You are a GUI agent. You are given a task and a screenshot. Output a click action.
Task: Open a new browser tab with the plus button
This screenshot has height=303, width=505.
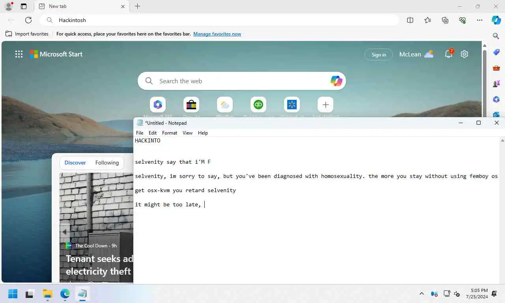point(137,6)
